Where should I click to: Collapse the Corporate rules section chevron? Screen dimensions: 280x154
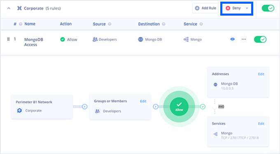tap(9, 8)
